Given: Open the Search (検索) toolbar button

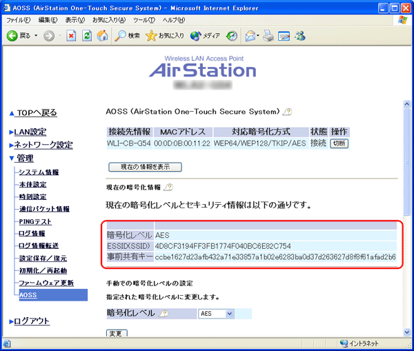Looking at the screenshot, I should [128, 36].
